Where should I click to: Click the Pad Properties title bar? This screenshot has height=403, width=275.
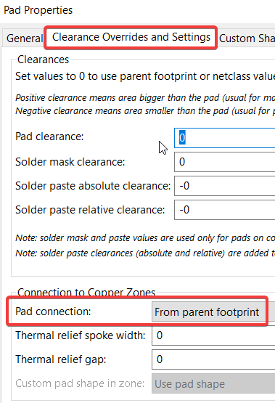(x=137, y=10)
